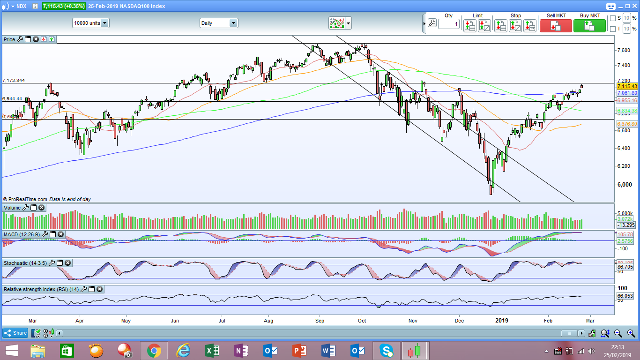The image size is (640, 360).
Task: Maximize the Price panel
Action: [x=28, y=39]
